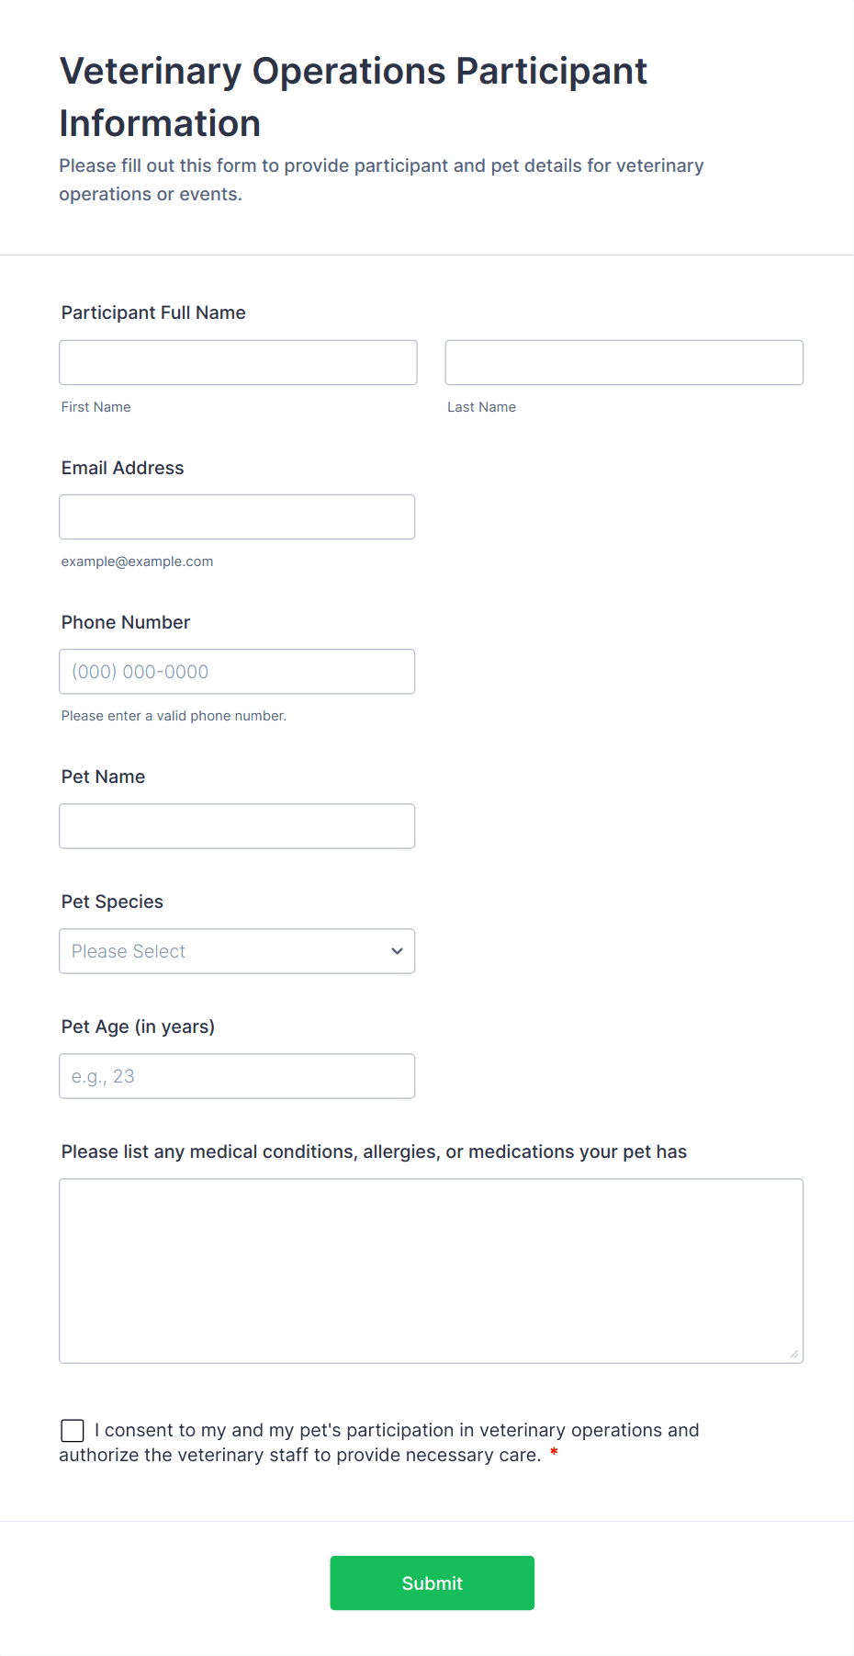Screen dimensions: 854x1656
Task: Click the Pet Age input field
Action: tap(237, 1076)
